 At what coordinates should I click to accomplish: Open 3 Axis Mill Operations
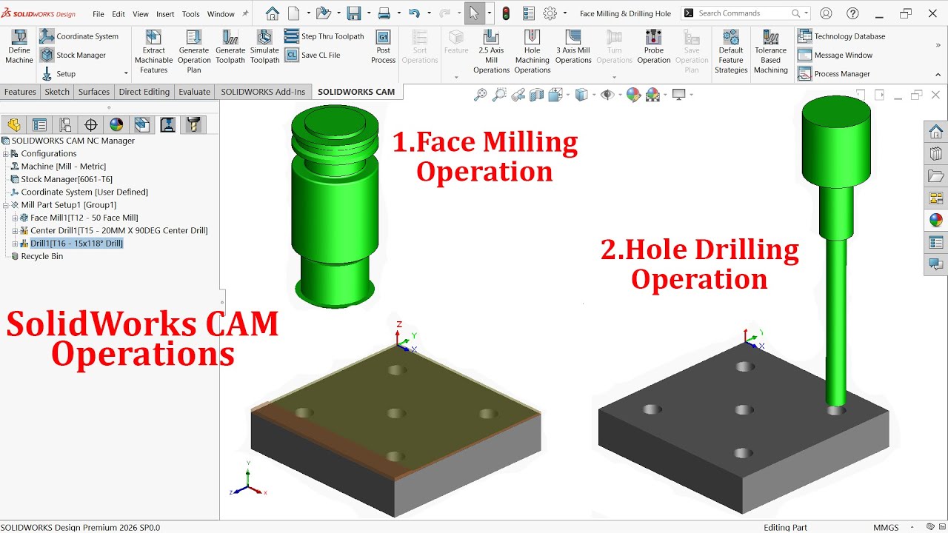(x=573, y=47)
